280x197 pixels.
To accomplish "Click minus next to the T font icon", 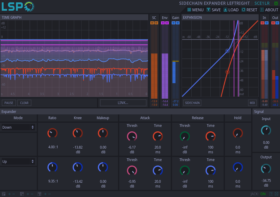I will 50,194.
